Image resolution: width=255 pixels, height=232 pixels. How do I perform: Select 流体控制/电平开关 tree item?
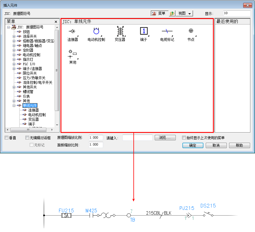click(x=37, y=82)
